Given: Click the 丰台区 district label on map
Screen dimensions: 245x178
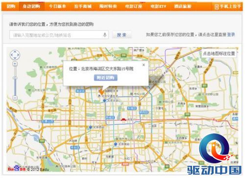Looking at the screenshot, I should [75, 147].
